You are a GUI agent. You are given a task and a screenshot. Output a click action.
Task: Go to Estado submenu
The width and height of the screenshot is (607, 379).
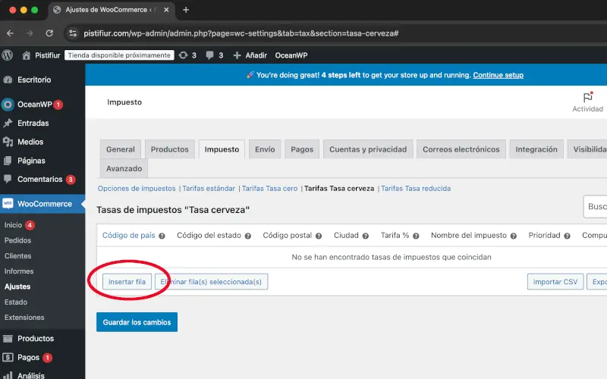16,302
